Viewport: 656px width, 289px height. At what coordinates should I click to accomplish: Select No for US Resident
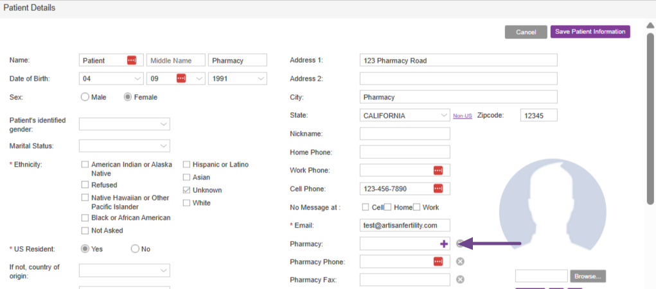[135, 249]
